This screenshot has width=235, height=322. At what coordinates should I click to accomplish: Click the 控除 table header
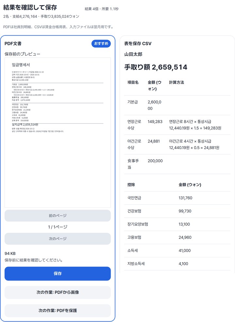tap(131, 185)
